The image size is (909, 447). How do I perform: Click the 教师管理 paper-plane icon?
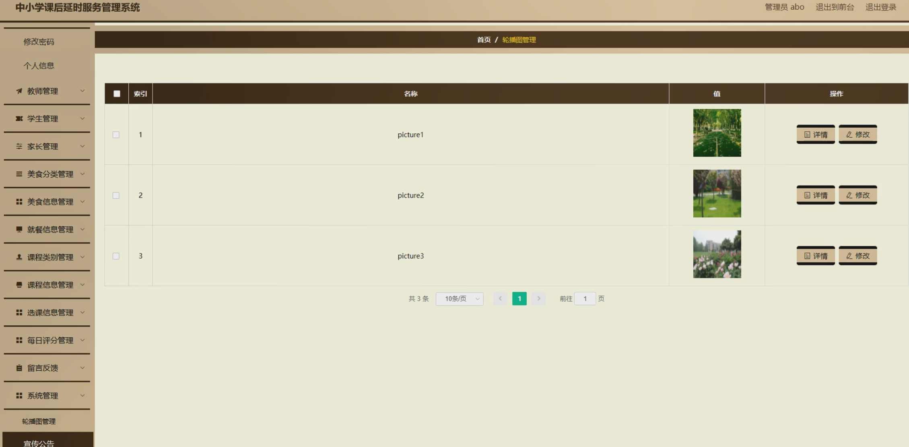coord(19,91)
